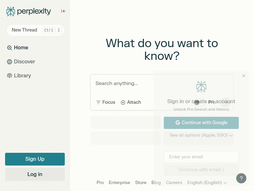Expand See all options (Apple, SSO)
The height and width of the screenshot is (191, 254).
[x=201, y=135]
